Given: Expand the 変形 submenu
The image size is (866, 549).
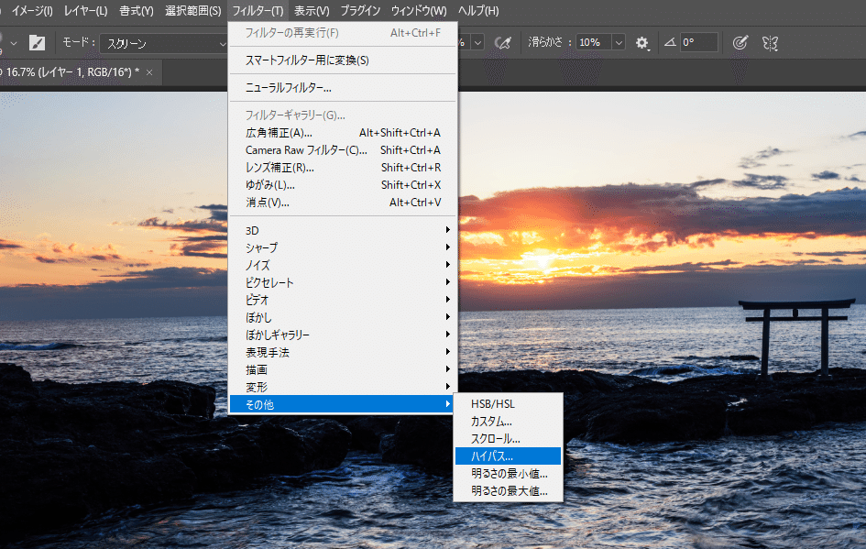Looking at the screenshot, I should click(x=343, y=387).
